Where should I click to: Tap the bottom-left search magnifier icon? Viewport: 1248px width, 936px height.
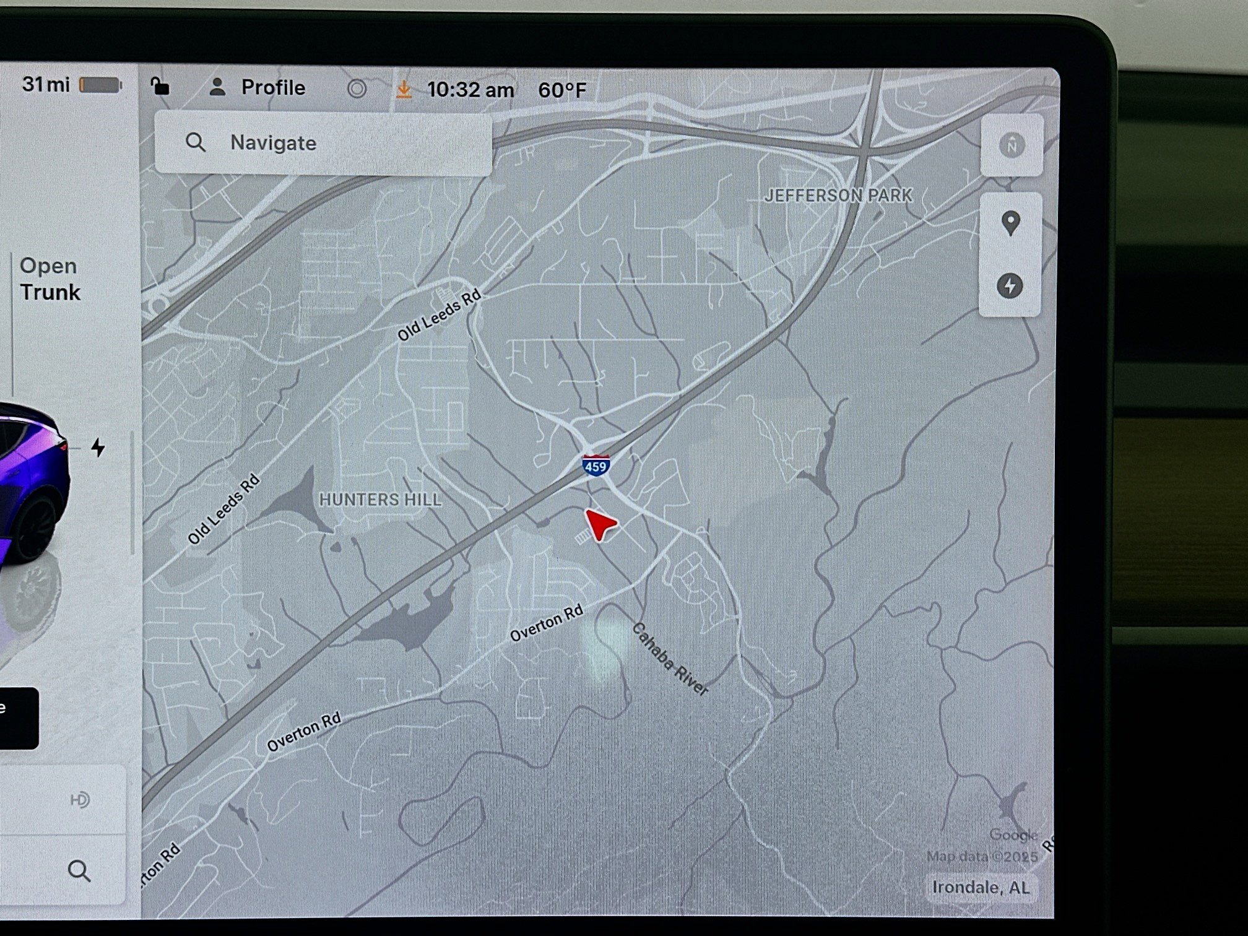coord(79,870)
